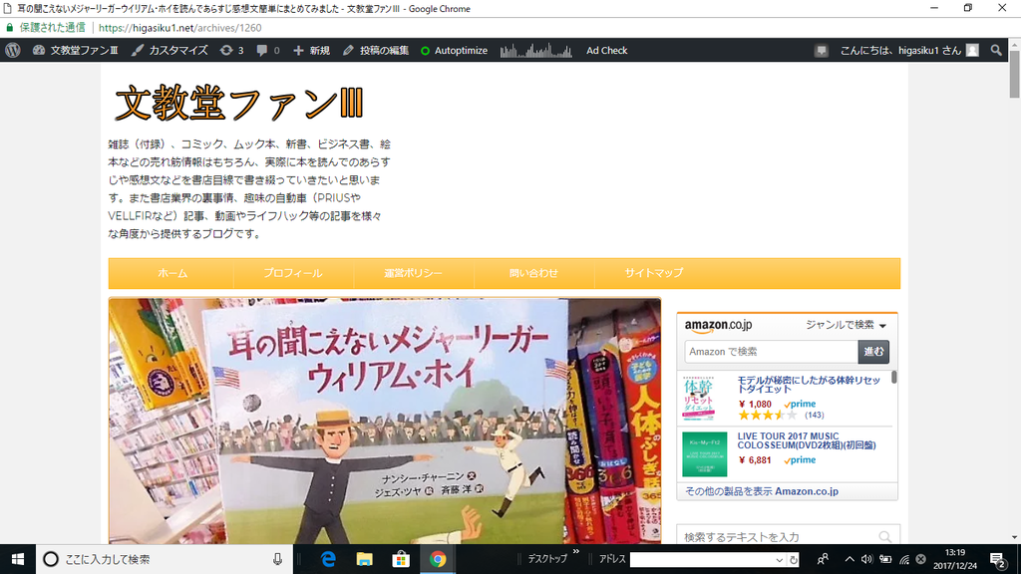Launch Microsoft Edge from the taskbar

coord(328,559)
